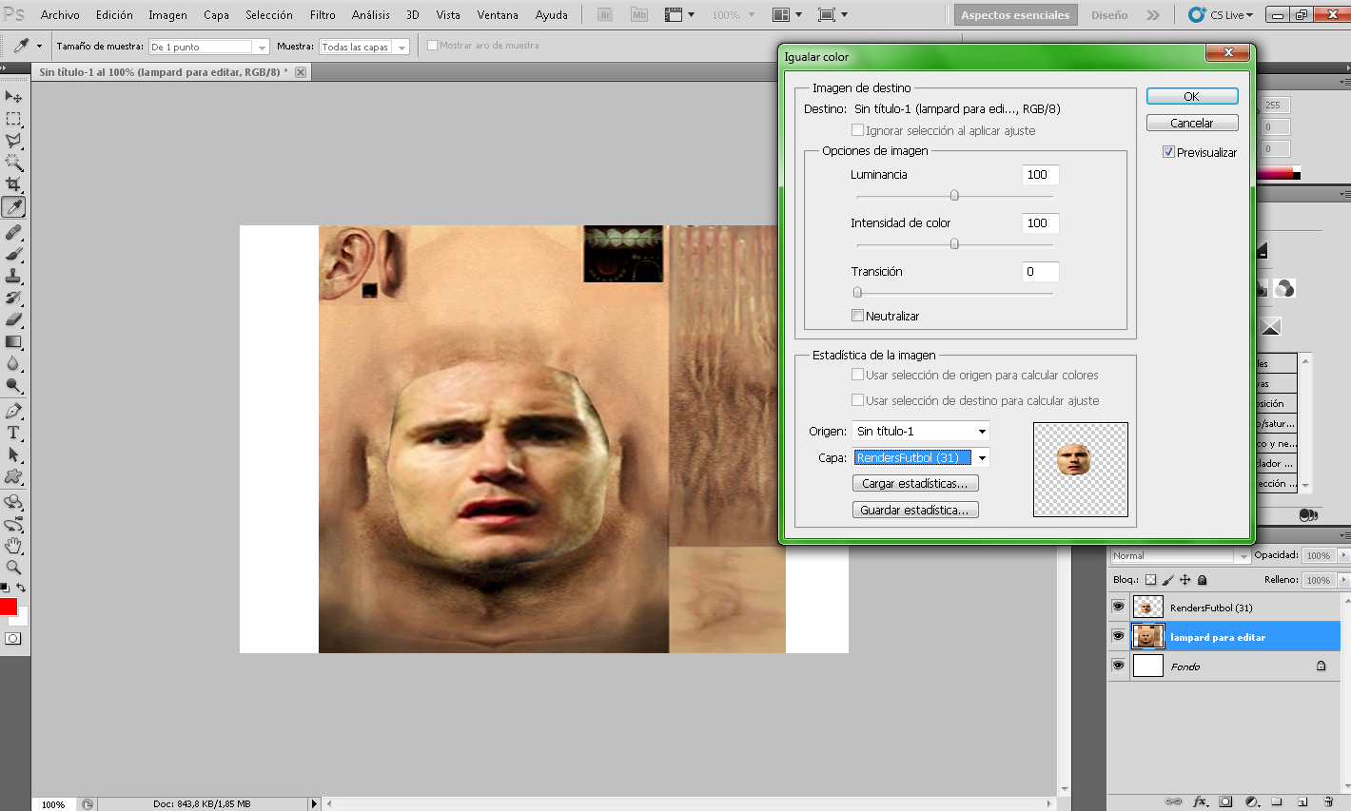Open the Relleno slider arrow

tap(1343, 580)
